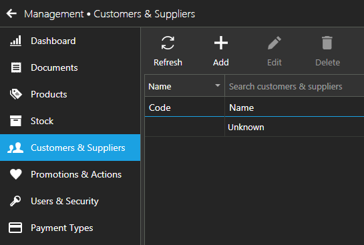Open Users & Security key icon

point(15,201)
